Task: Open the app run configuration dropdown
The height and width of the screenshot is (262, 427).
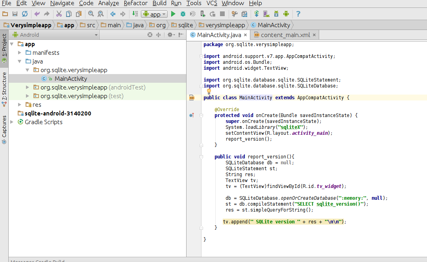Action: (154, 14)
